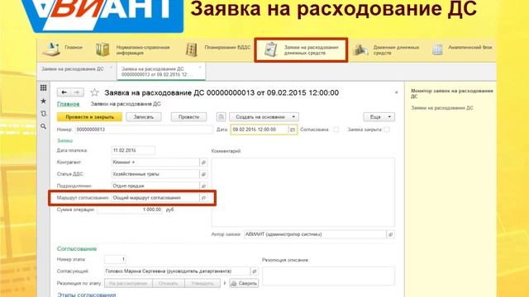Click Провести и закрыть button
The height and width of the screenshot is (297, 529).
[89, 117]
